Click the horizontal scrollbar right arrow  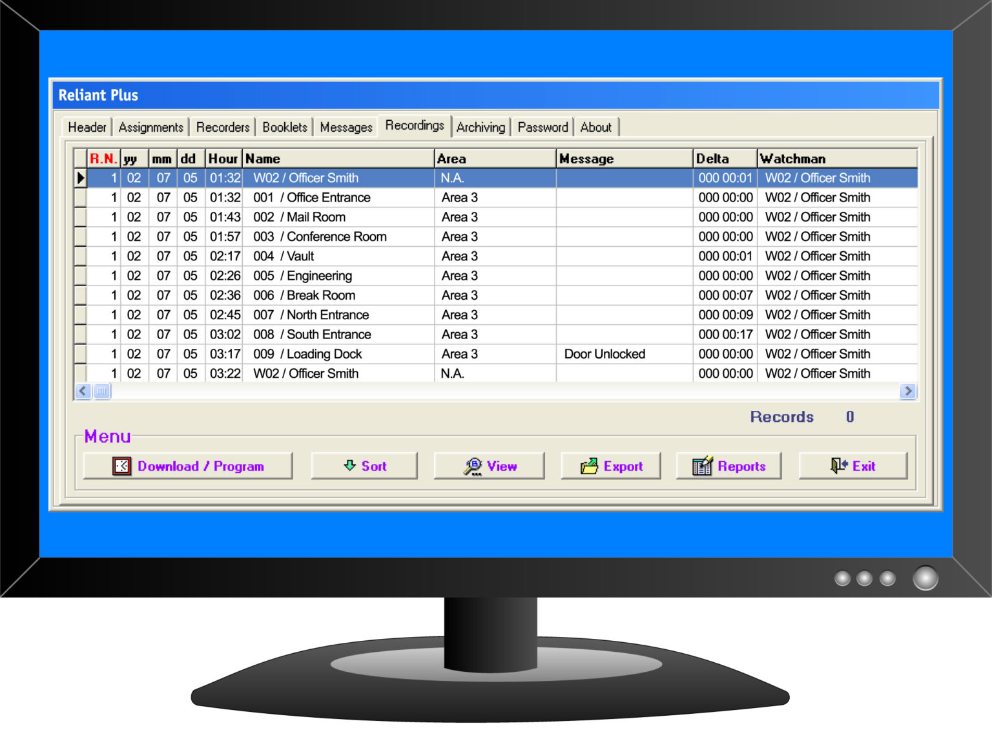click(x=907, y=391)
